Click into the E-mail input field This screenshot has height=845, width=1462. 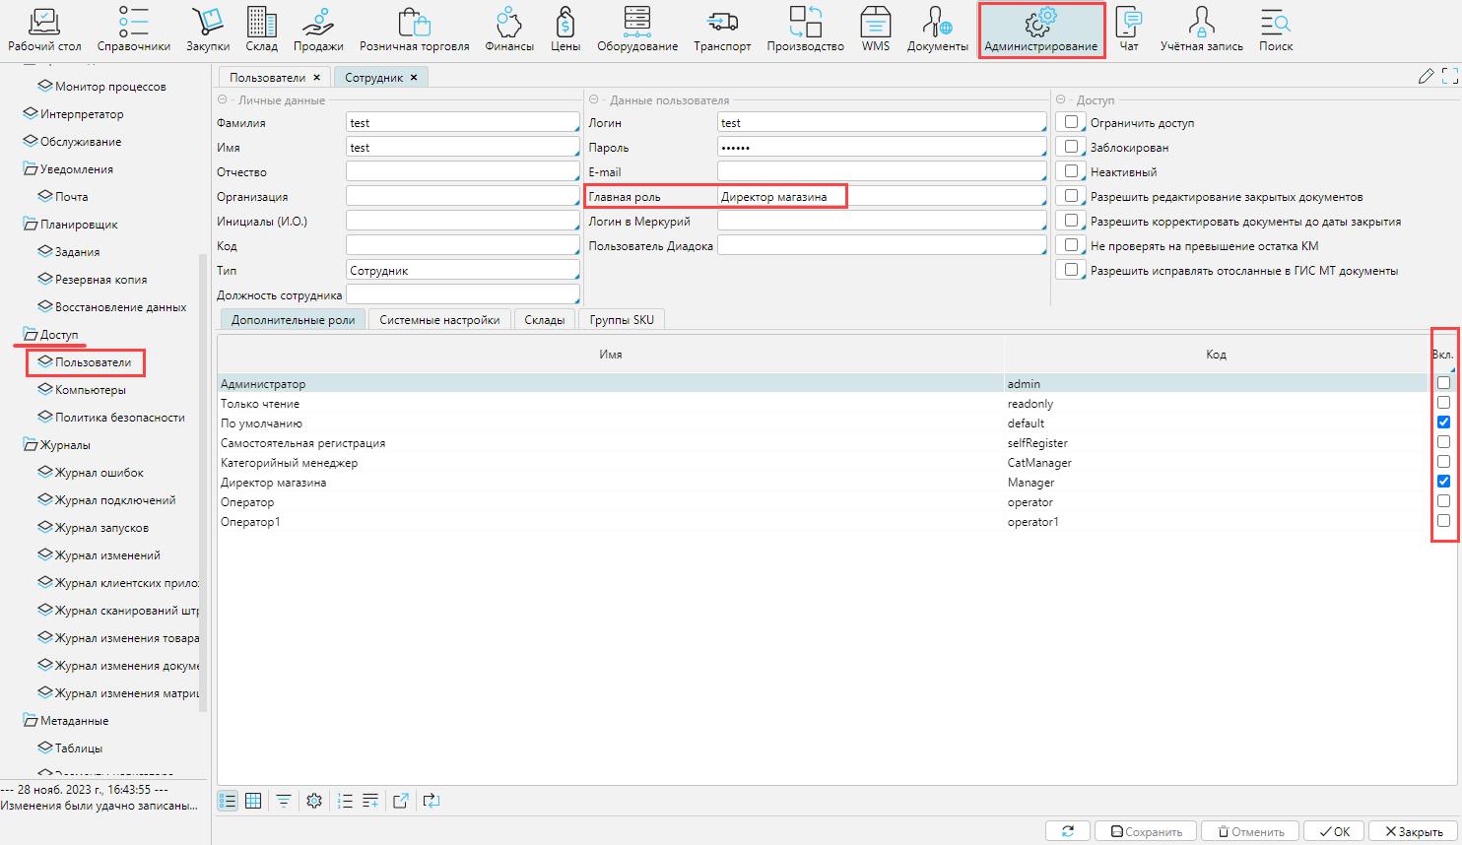881,171
